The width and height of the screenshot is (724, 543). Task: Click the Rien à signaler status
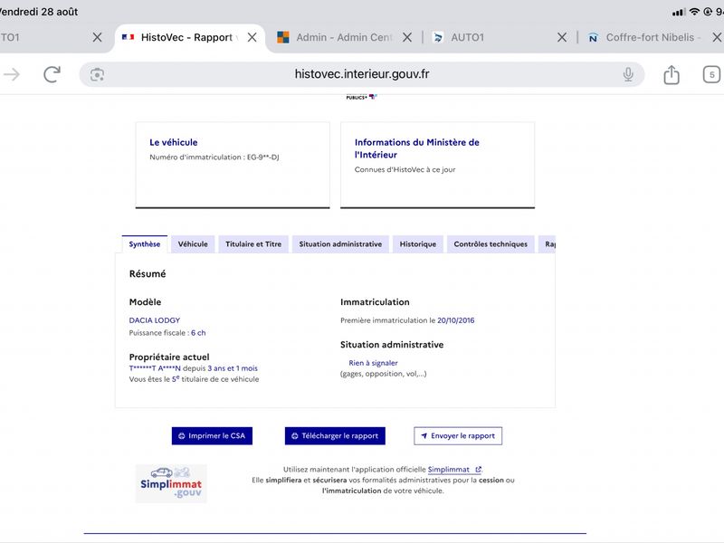[x=373, y=364]
